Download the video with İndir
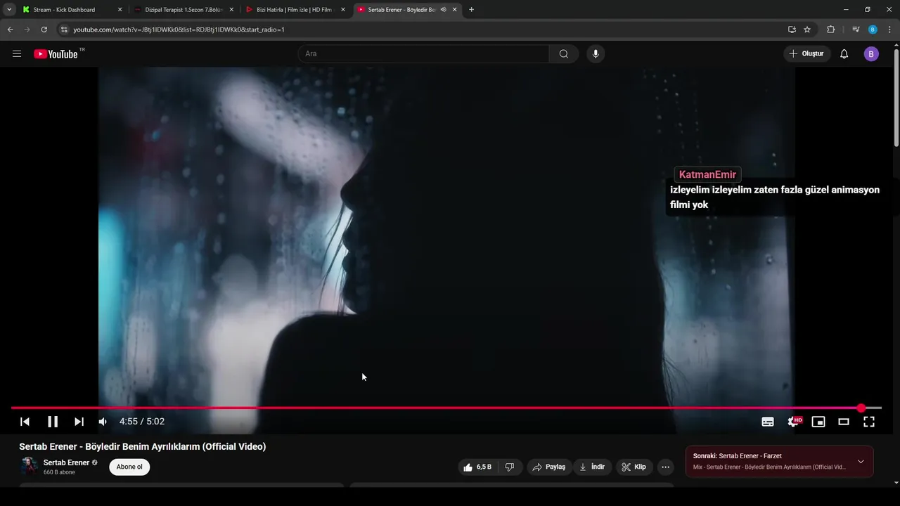This screenshot has width=900, height=506. click(x=592, y=467)
